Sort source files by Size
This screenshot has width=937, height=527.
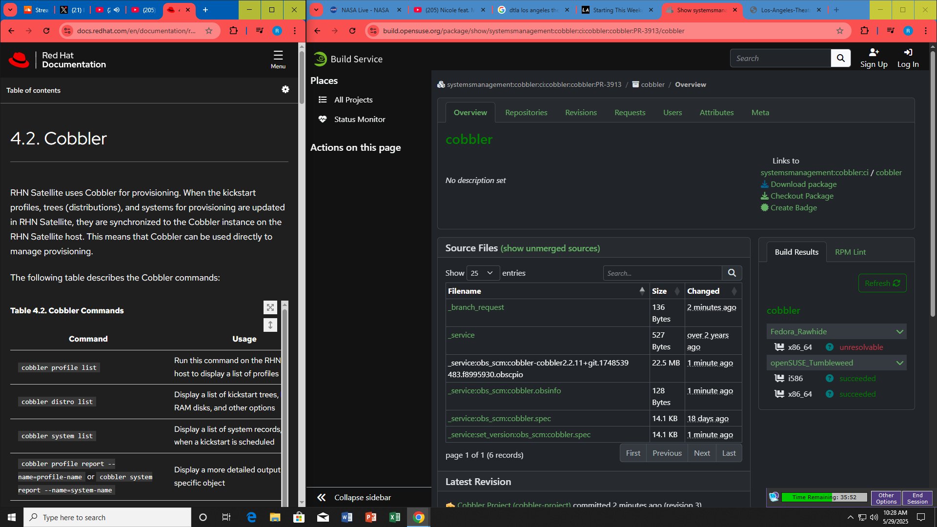[667, 291]
